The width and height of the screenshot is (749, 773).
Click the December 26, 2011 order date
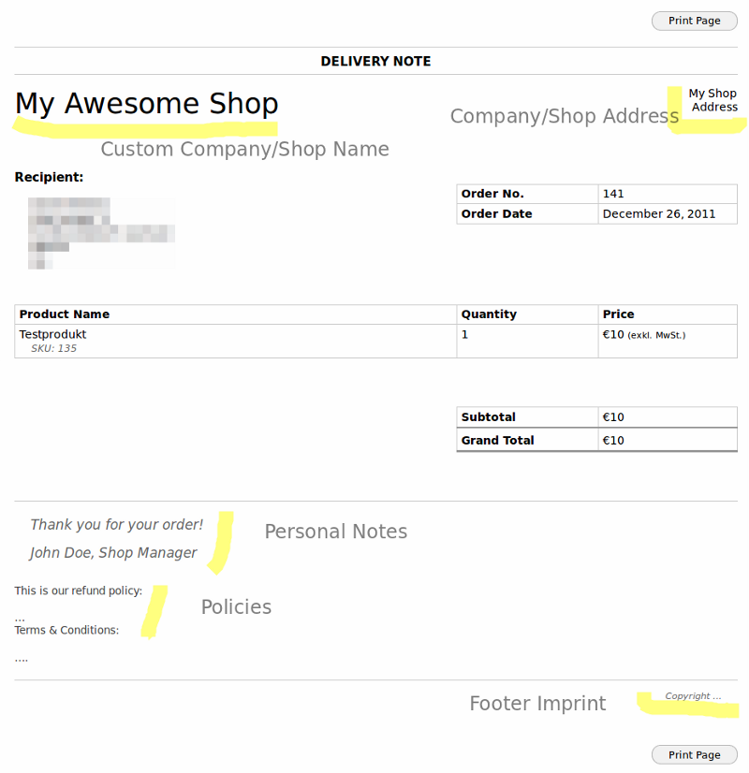click(x=659, y=214)
